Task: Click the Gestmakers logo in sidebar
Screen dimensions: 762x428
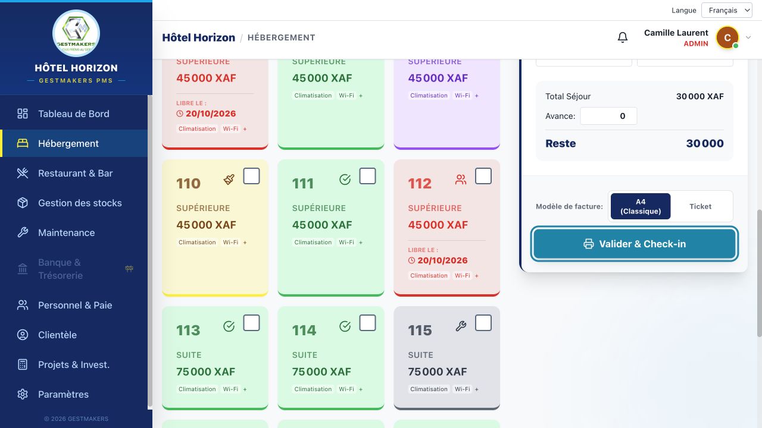Action: pos(76,33)
